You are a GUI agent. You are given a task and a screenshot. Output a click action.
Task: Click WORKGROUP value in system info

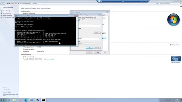[41, 51]
